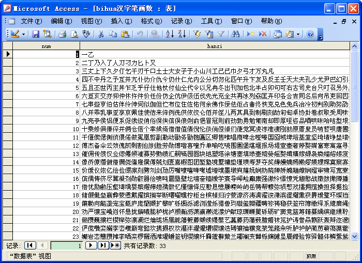Open the 帮助(H) menu
The image size is (362, 263).
(x=271, y=21)
